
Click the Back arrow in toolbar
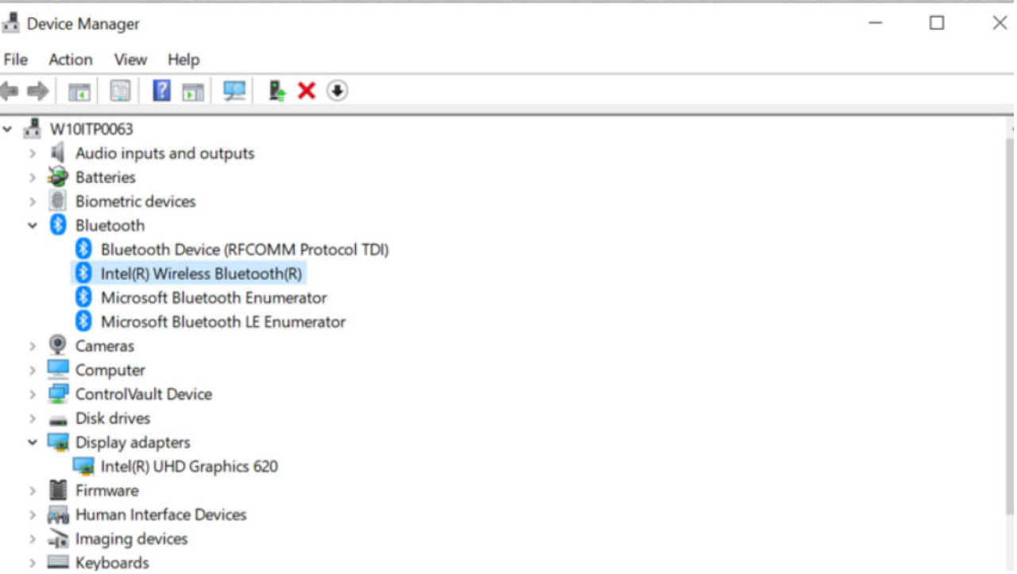tap(10, 91)
